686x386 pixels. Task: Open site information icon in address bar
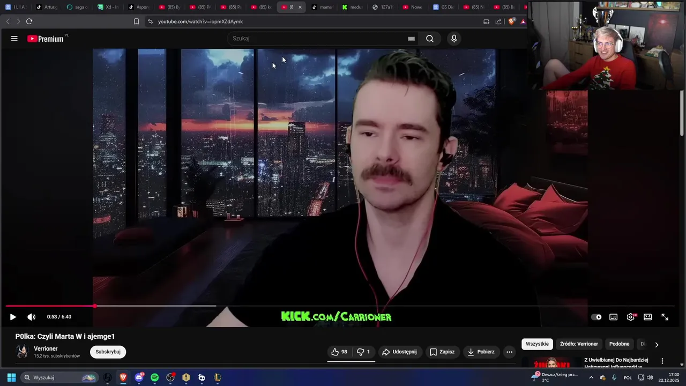click(150, 21)
